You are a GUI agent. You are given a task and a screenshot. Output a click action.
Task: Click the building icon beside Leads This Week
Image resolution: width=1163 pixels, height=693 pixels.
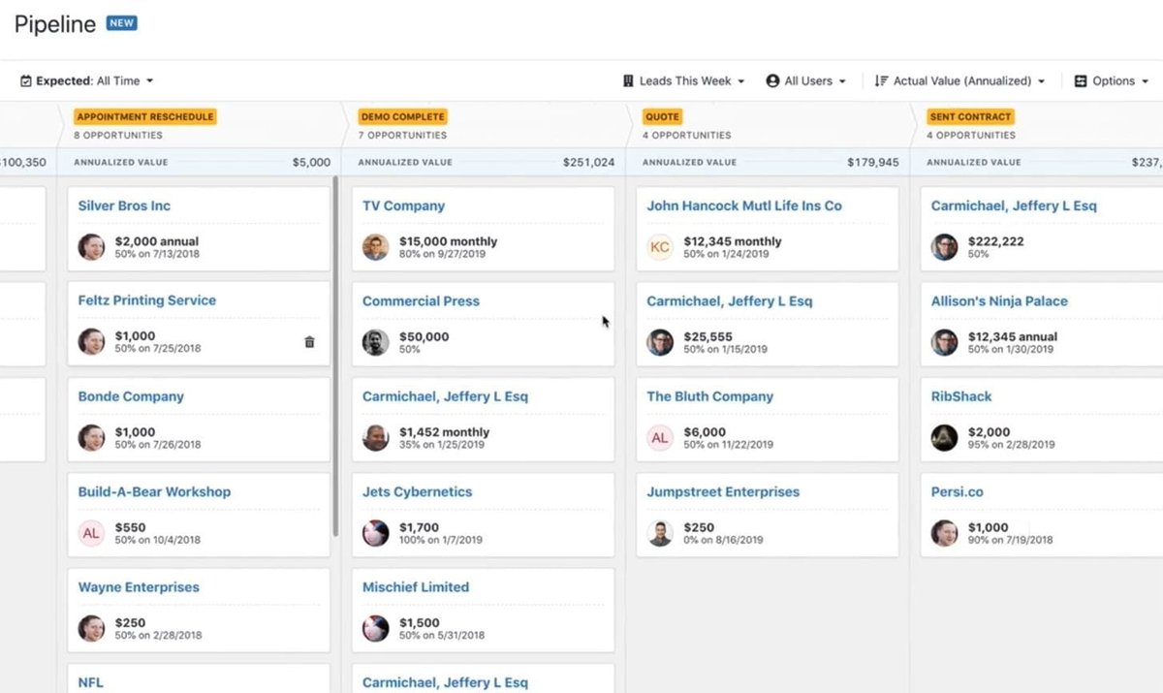[628, 81]
